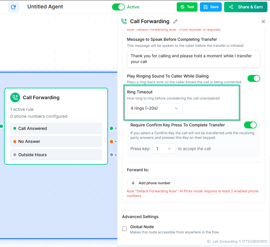
Task: Click the transfer message text field
Action: tap(193, 59)
